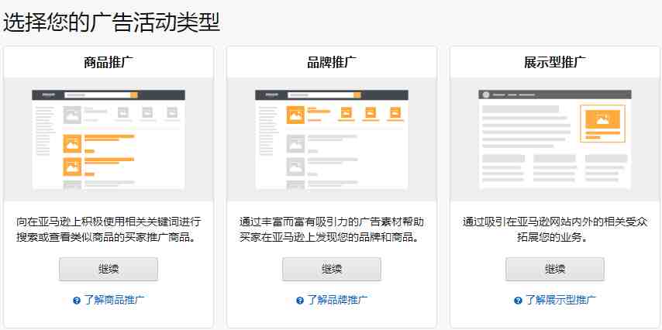662x330 pixels.
Task: Click the 商品推广 card title
Action: (x=109, y=63)
